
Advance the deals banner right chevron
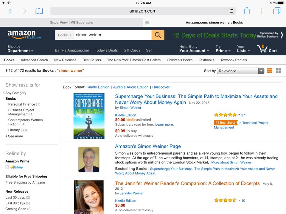pyautogui.click(x=282, y=35)
